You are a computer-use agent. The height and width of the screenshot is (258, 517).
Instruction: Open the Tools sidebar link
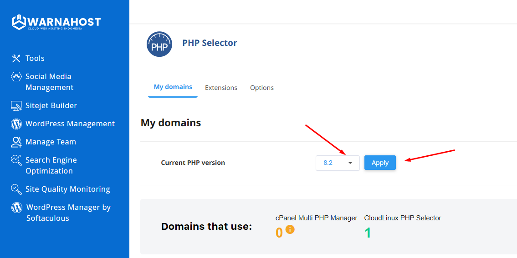pyautogui.click(x=35, y=58)
